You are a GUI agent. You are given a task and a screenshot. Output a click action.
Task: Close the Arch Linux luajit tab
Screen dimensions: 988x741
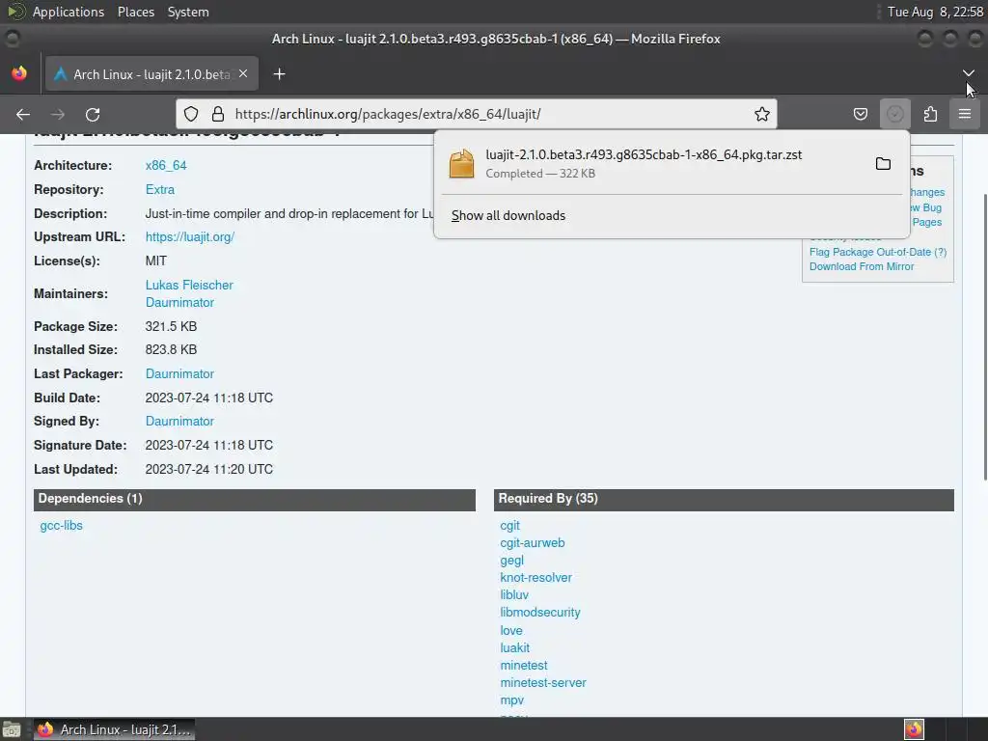click(243, 73)
